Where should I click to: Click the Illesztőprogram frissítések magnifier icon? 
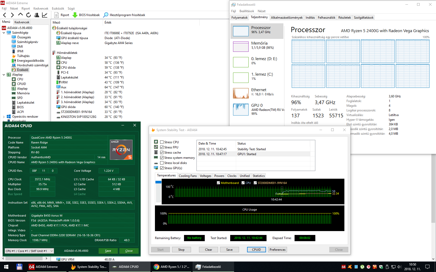[106, 15]
